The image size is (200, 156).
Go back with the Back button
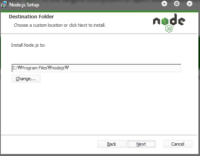[x=112, y=144]
